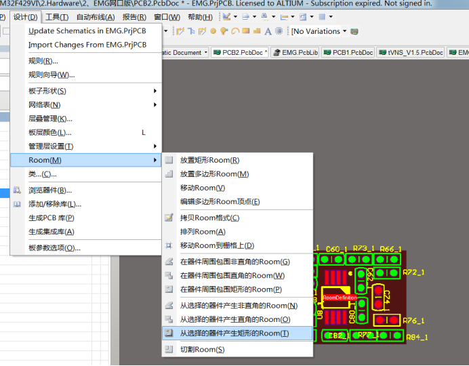Select the multi-route tool icon

tap(202, 31)
